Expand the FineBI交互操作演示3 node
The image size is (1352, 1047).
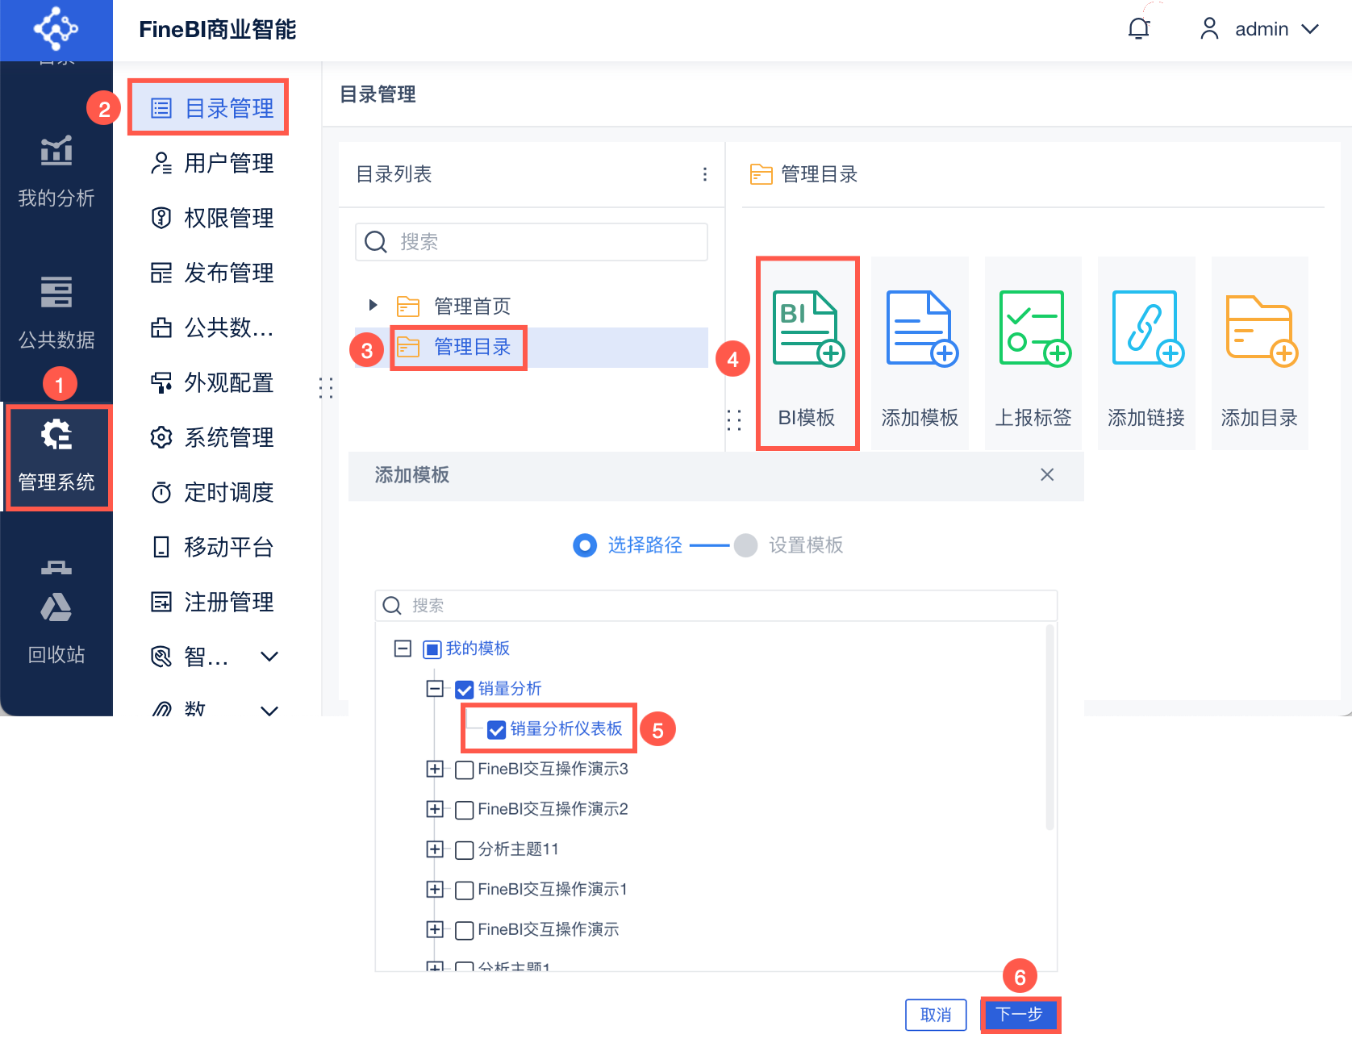435,769
